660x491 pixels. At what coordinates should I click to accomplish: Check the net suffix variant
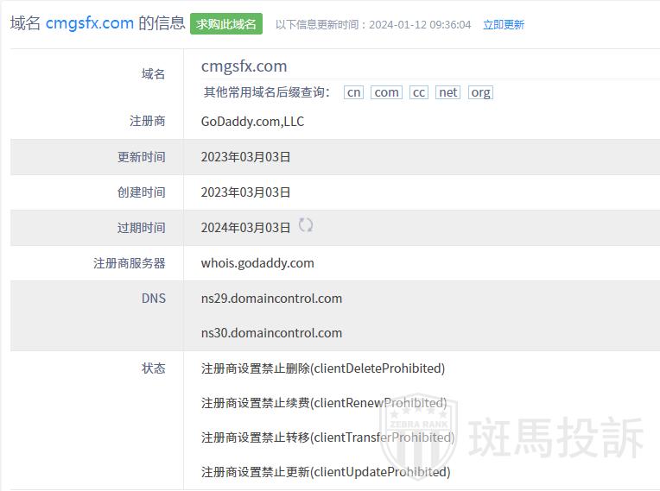[447, 92]
